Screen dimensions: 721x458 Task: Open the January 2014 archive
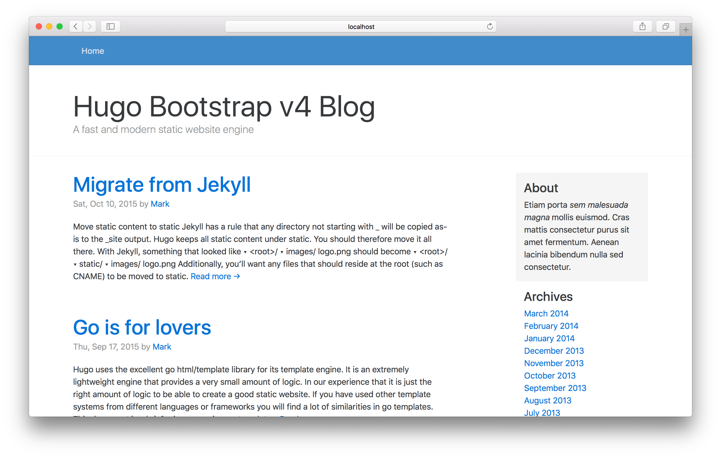pyautogui.click(x=549, y=338)
